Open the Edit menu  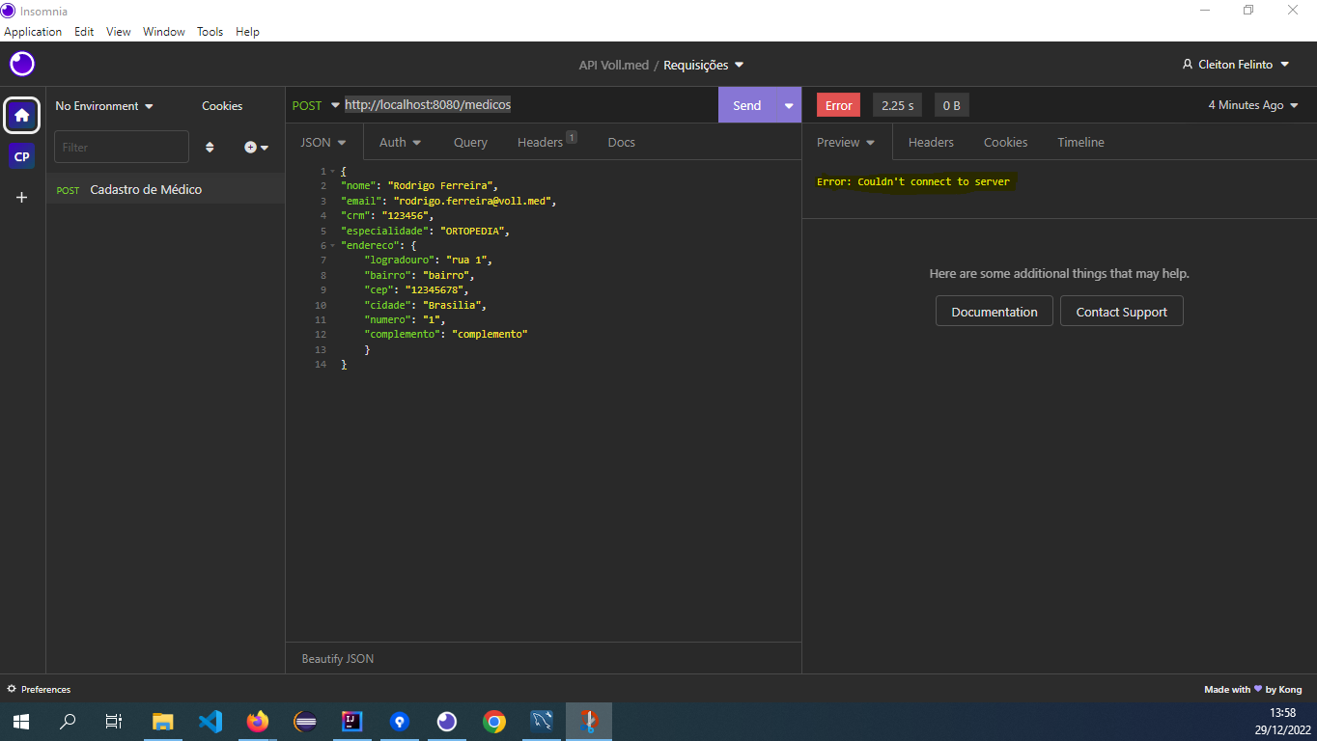(x=84, y=32)
